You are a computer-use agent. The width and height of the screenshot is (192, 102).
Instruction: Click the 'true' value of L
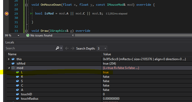(106, 72)
